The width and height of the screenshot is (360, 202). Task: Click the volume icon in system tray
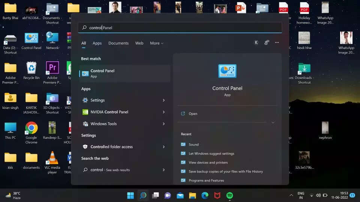click(318, 195)
